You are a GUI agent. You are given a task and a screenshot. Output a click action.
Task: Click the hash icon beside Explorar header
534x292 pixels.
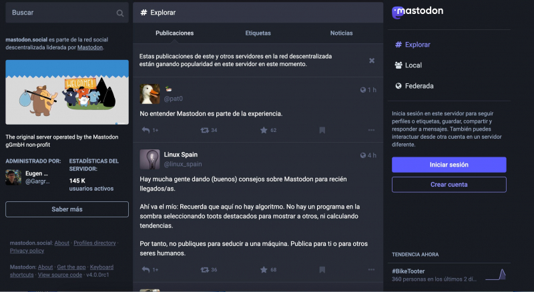[144, 13]
